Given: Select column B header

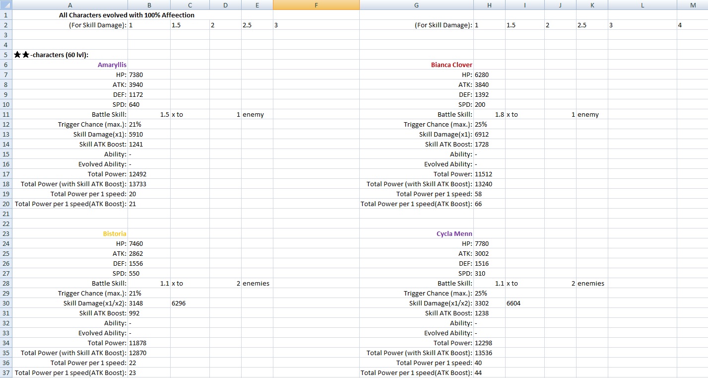Looking at the screenshot, I should pos(149,5).
